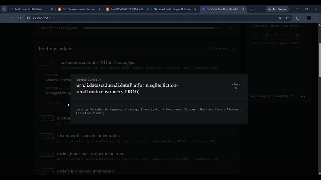321x180 pixels.
Task: Click the Governance / PII hygiene progress bar
Action: coord(152,28)
